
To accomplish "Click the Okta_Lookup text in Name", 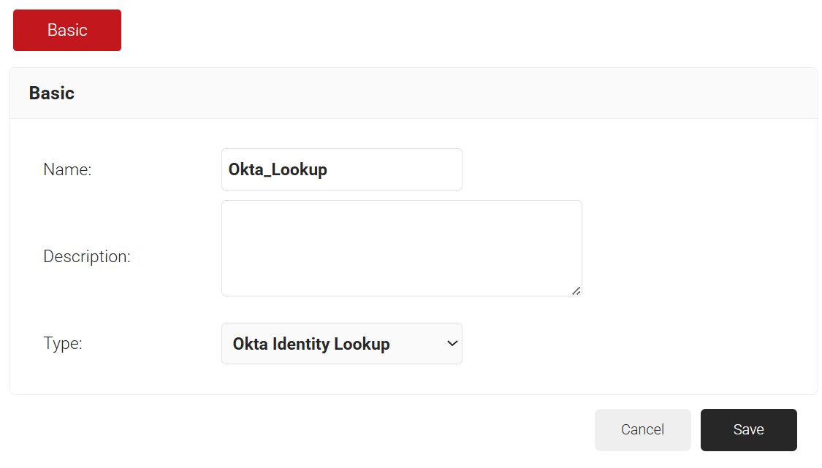I will pyautogui.click(x=278, y=169).
